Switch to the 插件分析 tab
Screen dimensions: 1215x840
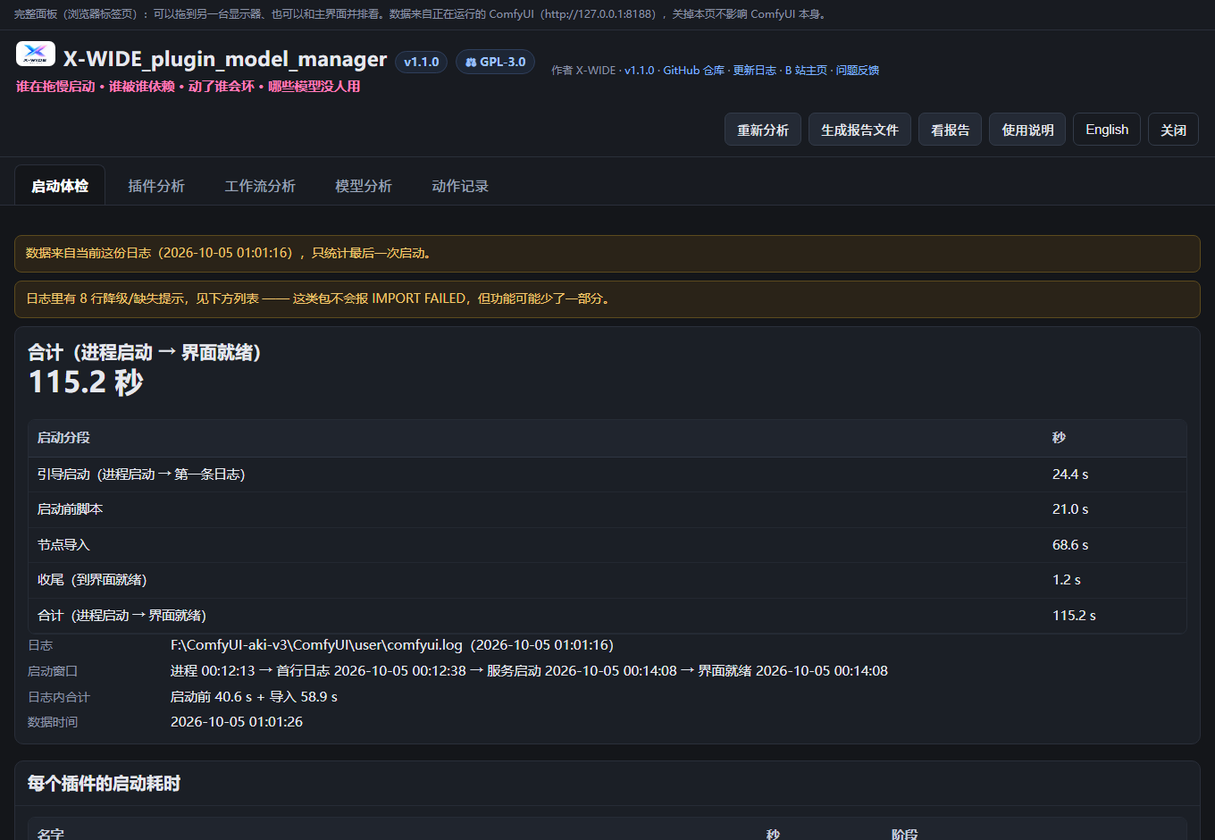click(156, 186)
